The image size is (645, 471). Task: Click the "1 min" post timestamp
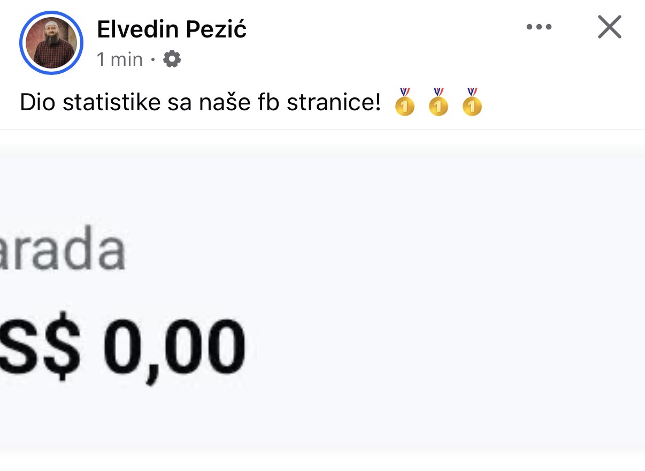tap(120, 59)
